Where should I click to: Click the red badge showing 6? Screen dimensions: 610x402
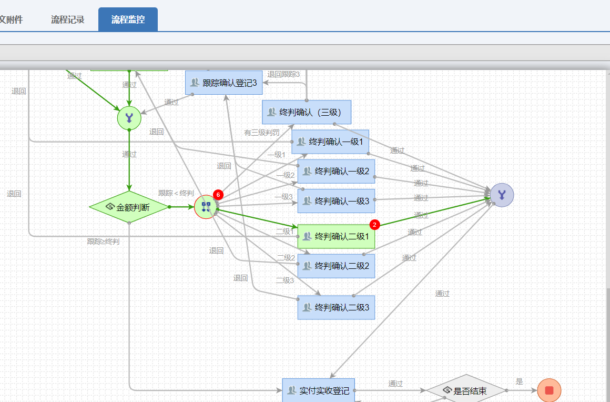[218, 195]
